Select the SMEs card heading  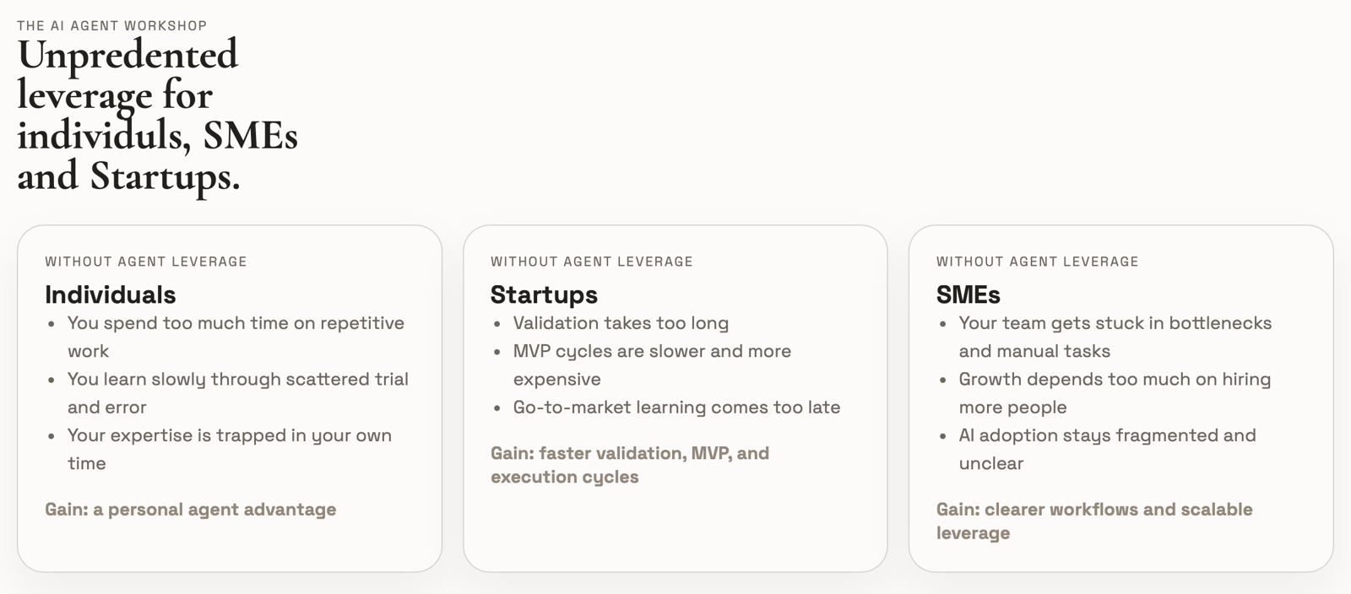point(968,294)
